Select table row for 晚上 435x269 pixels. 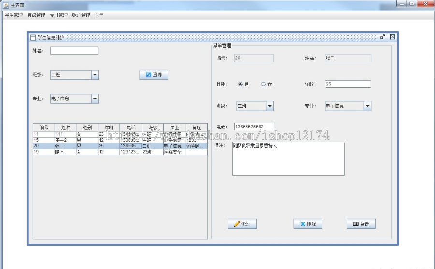pyautogui.click(x=120, y=152)
